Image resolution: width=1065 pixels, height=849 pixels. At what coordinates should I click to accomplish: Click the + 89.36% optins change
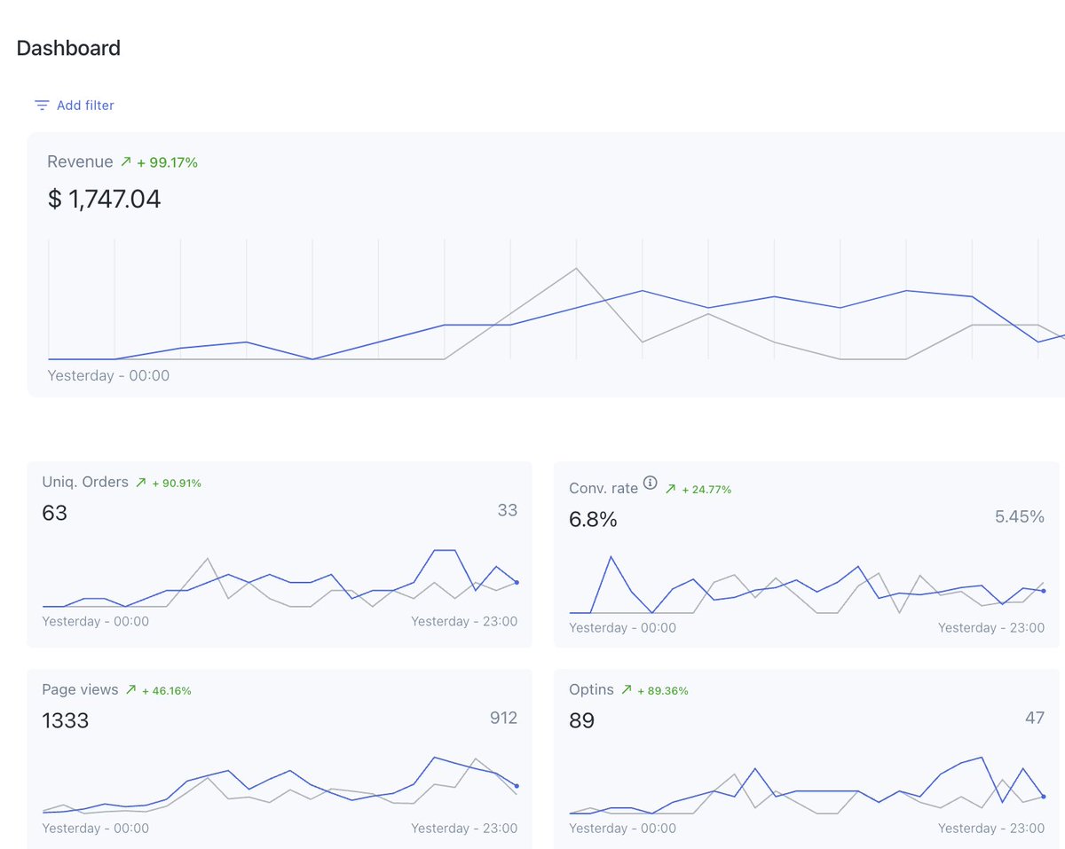coord(663,691)
